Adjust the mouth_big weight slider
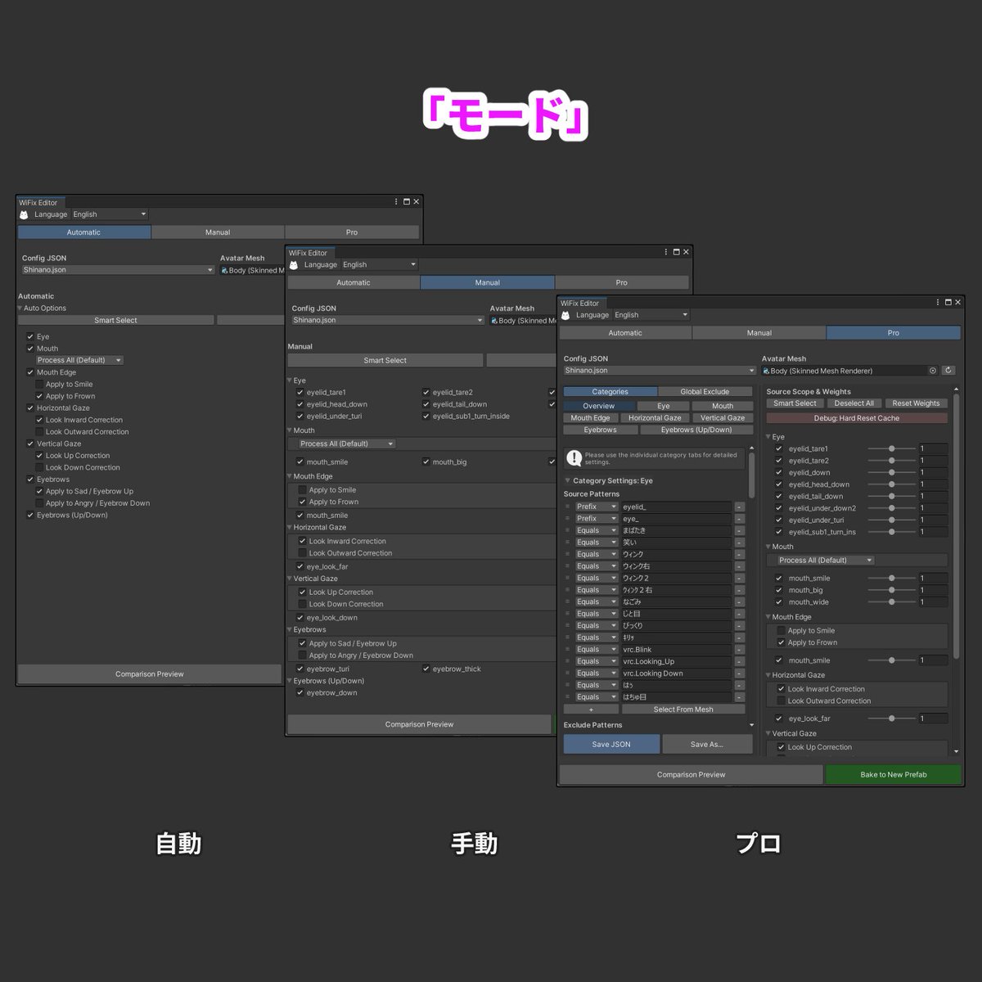Image resolution: width=982 pixels, height=982 pixels. point(891,590)
